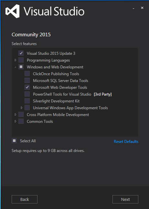The width and height of the screenshot is (149, 209).
Task: Click the Visual Studio logo icon
Action: pyautogui.click(x=13, y=11)
